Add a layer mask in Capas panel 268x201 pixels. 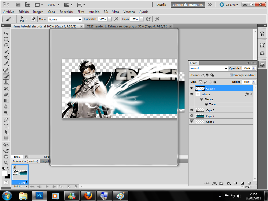[221, 183]
